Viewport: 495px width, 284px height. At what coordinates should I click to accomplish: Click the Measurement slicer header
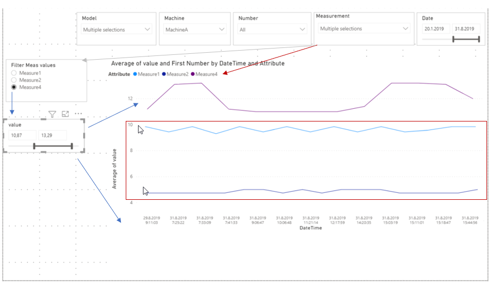pyautogui.click(x=332, y=16)
